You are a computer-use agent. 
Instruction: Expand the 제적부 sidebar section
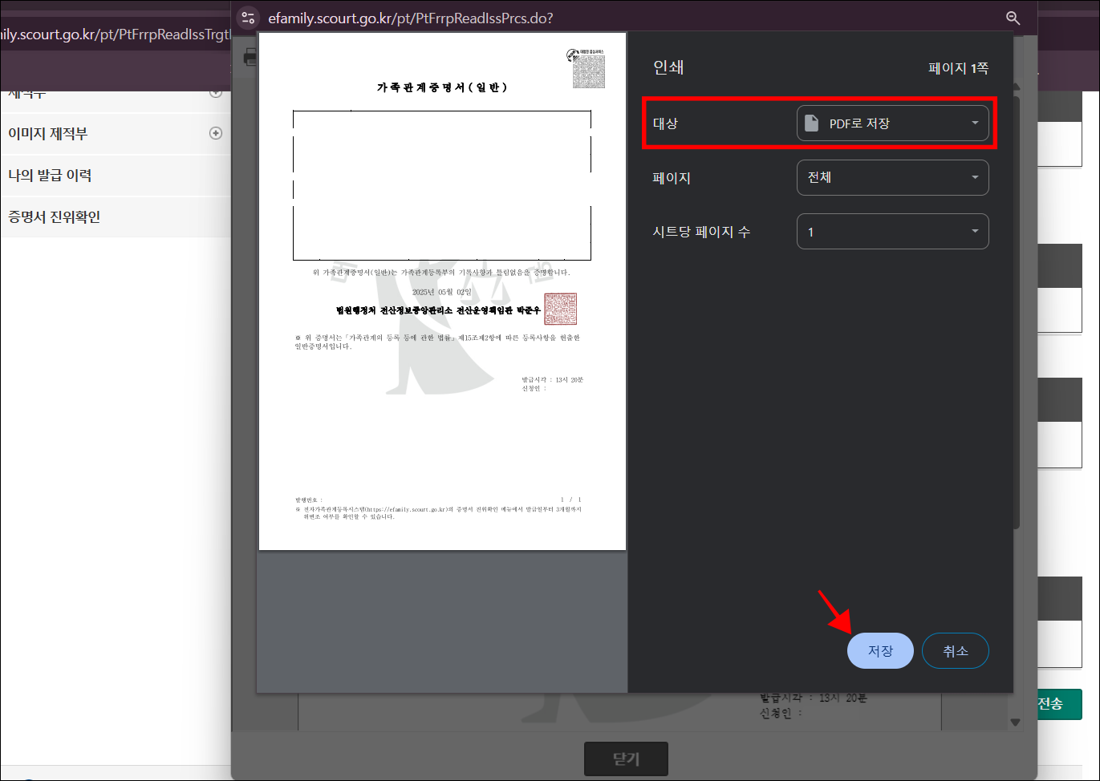coord(215,91)
